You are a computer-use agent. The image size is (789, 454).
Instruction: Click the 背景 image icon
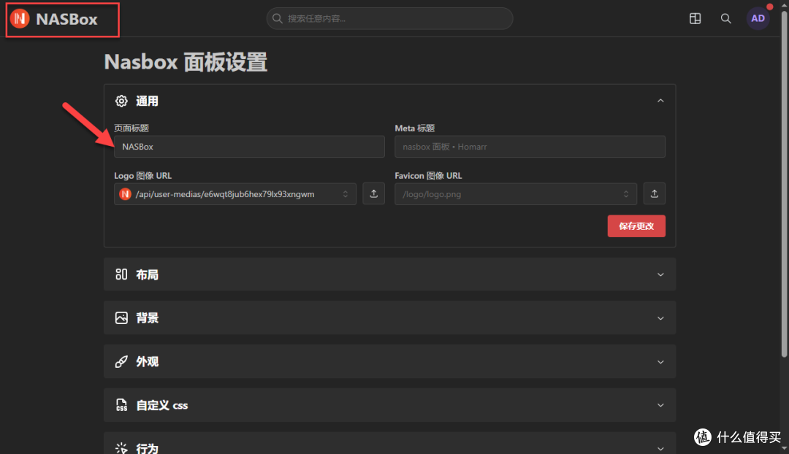[121, 318]
